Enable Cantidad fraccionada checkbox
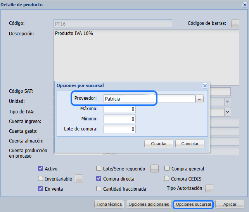The image size is (249, 212). [99, 189]
